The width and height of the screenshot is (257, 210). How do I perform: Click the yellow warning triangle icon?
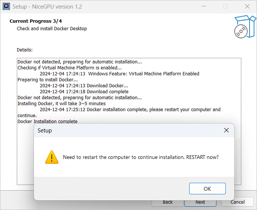pos(52,157)
